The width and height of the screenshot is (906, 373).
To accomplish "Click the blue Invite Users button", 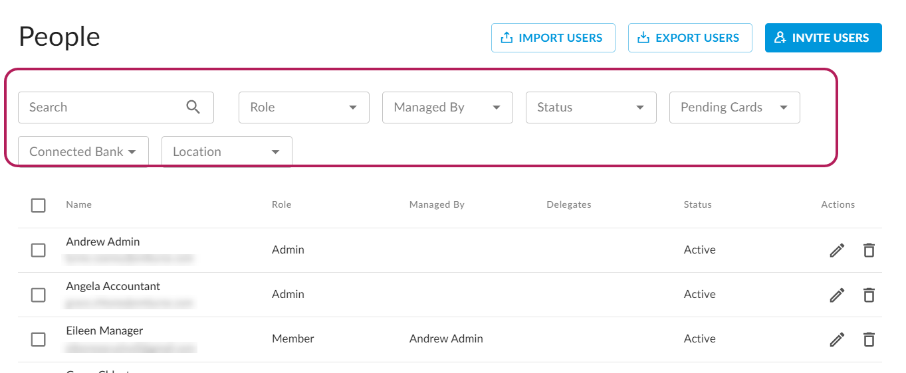I will (x=823, y=38).
